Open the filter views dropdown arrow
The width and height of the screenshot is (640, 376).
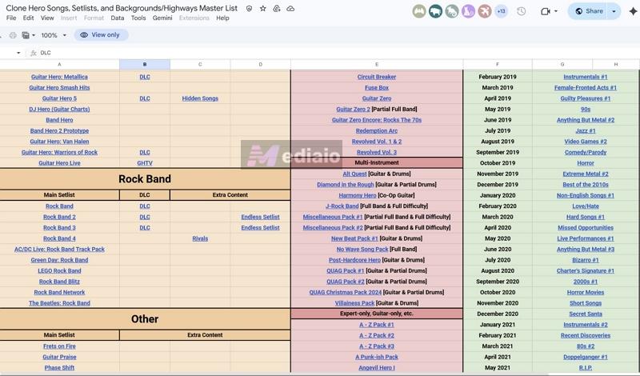pos(34,35)
